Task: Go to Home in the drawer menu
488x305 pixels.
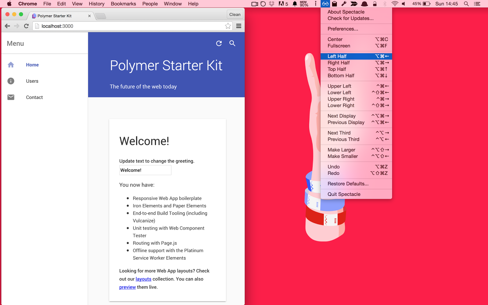Action: click(32, 65)
